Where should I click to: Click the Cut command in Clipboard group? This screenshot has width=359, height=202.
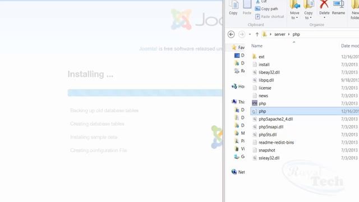pos(261,2)
